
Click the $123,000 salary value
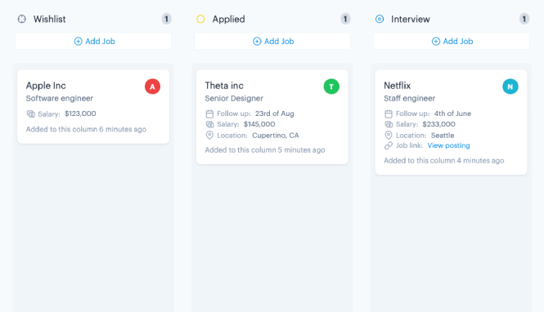tap(80, 114)
